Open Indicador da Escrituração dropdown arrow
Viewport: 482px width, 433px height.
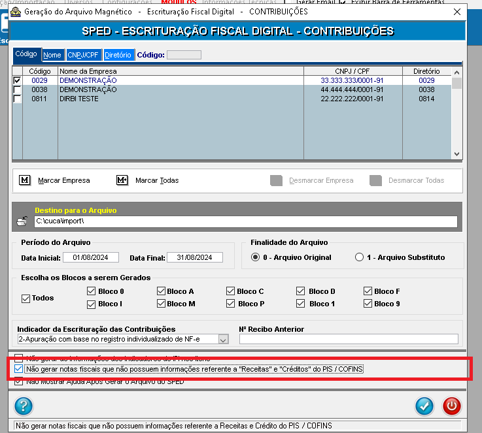[x=224, y=339]
